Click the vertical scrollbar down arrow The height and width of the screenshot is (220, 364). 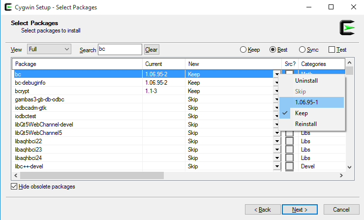pos(349,167)
